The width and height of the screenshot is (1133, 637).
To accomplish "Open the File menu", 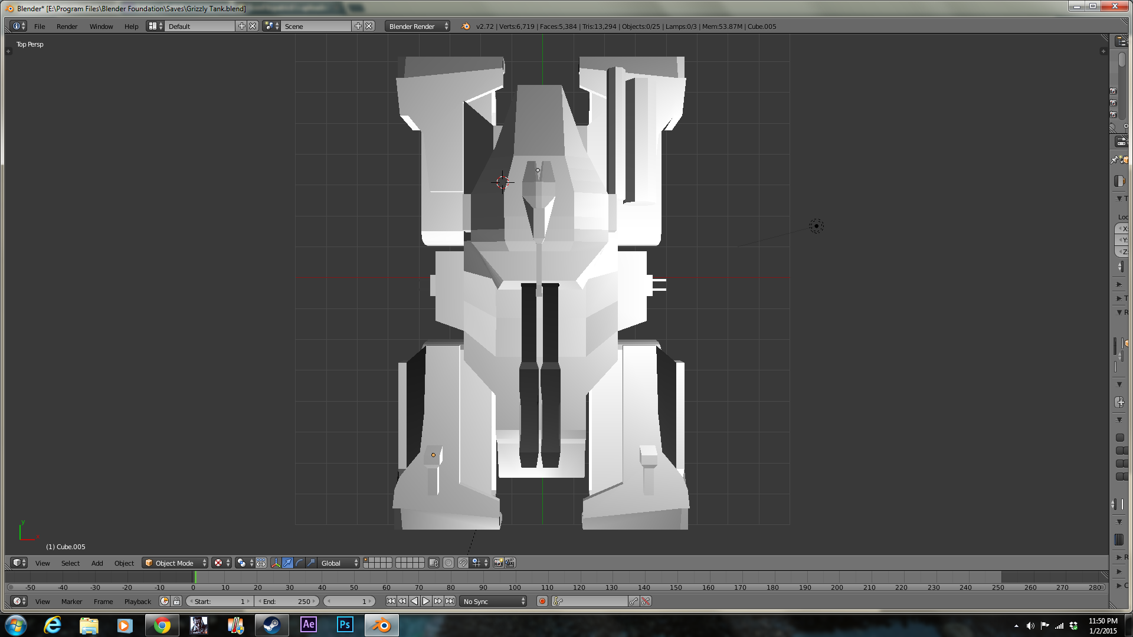I will tap(40, 27).
